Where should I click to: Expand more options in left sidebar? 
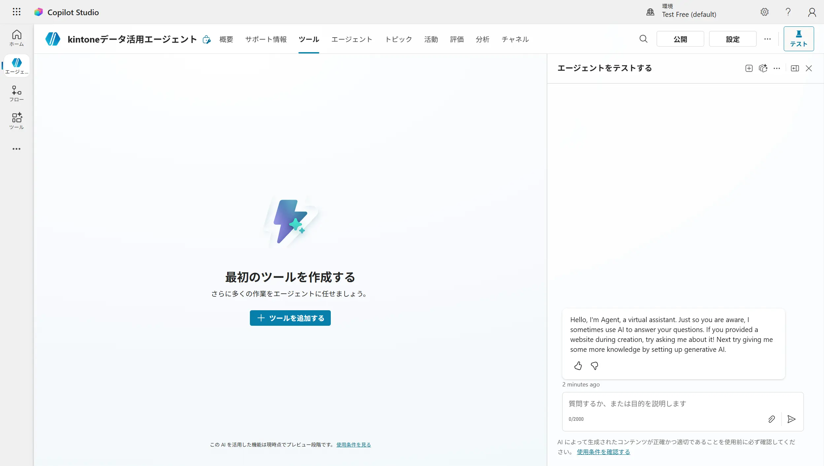coord(17,149)
